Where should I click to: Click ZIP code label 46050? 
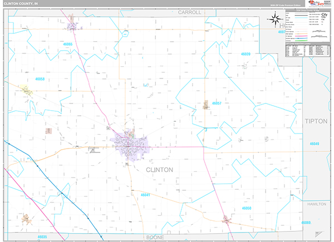point(247,208)
